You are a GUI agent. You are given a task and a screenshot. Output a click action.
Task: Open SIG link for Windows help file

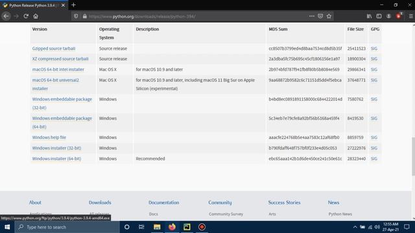coord(374,137)
